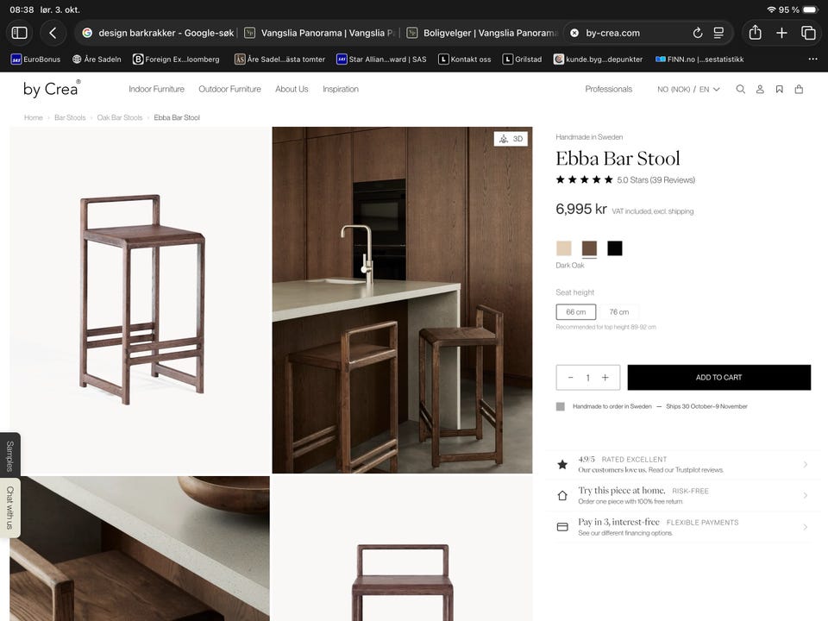828x621 pixels.
Task: Choose the black color swatch
Action: pyautogui.click(x=615, y=248)
